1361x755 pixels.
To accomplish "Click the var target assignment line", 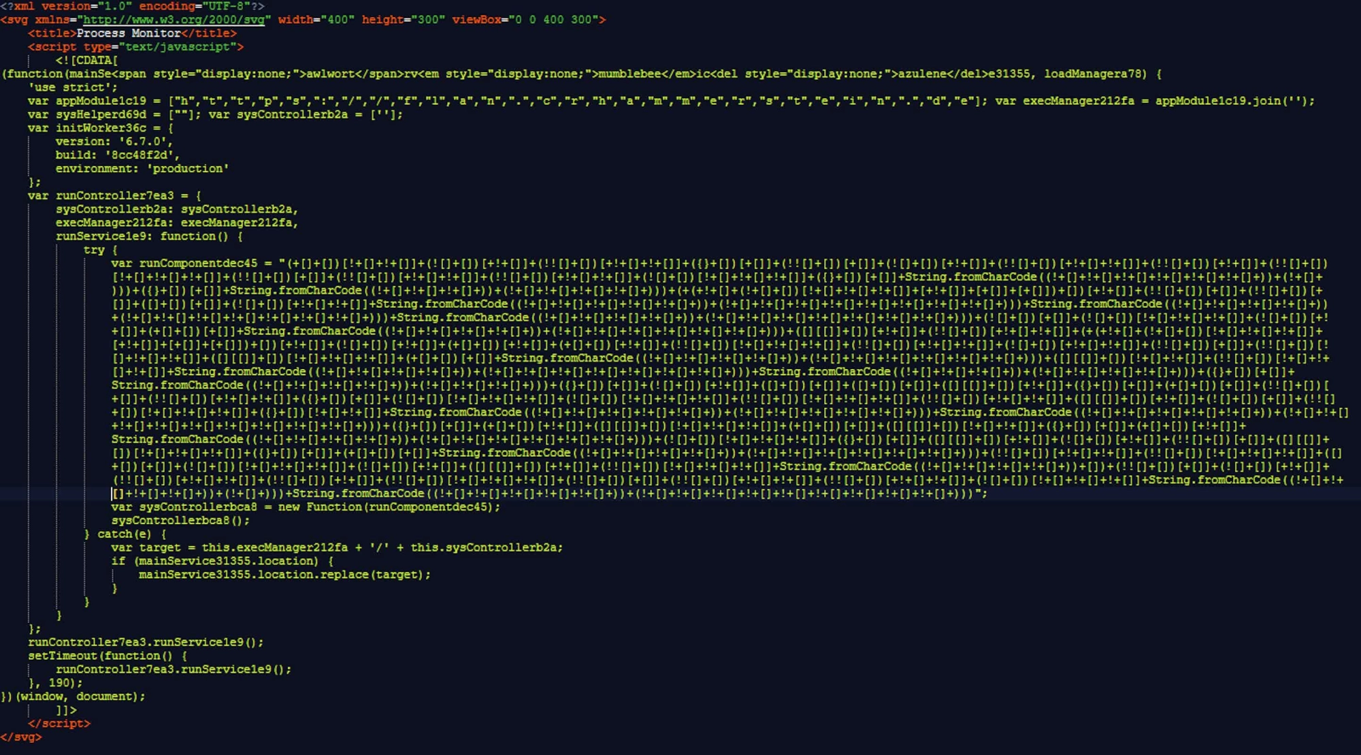I will (x=337, y=548).
